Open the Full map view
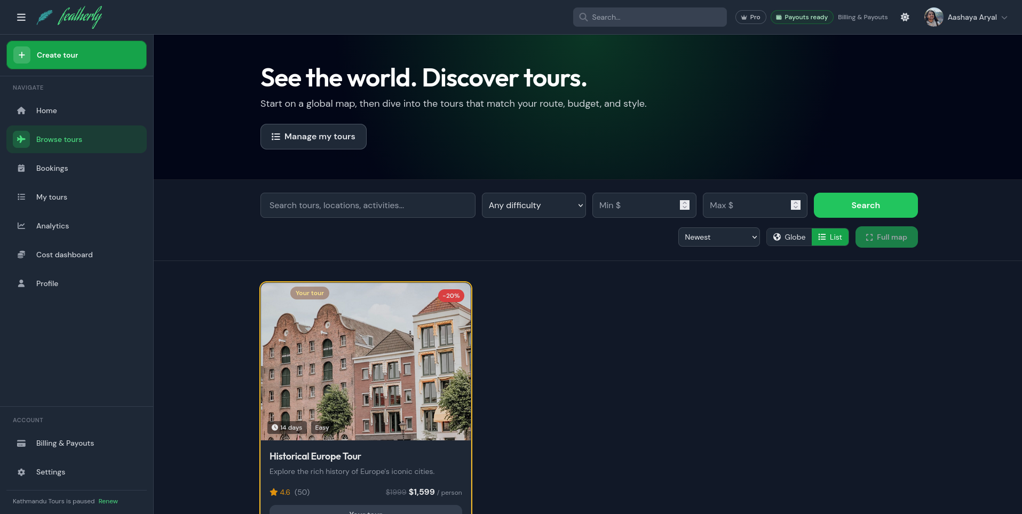The width and height of the screenshot is (1022, 514). click(x=886, y=237)
